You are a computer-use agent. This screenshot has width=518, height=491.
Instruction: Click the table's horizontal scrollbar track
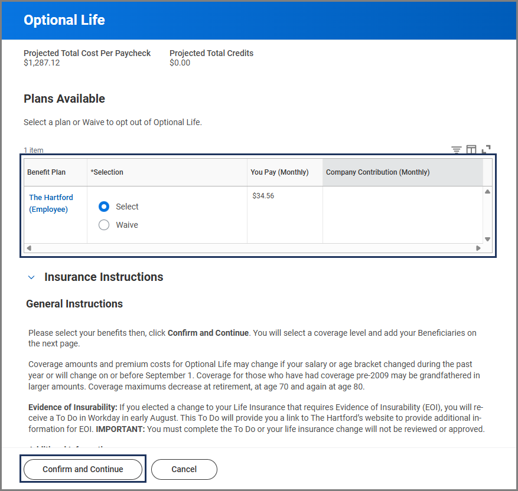[x=254, y=248]
